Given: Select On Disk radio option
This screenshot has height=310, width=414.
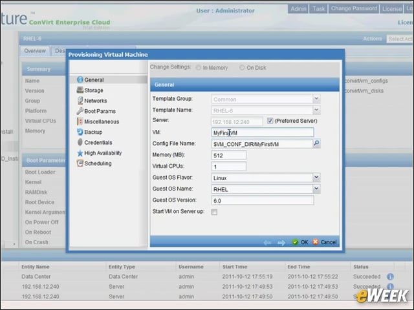Looking at the screenshot, I should click(242, 68).
